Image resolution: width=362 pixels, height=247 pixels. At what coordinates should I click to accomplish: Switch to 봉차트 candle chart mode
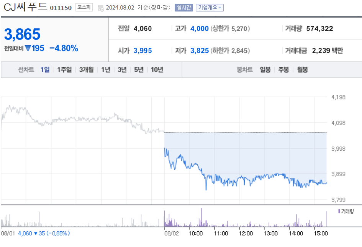pos(244,70)
